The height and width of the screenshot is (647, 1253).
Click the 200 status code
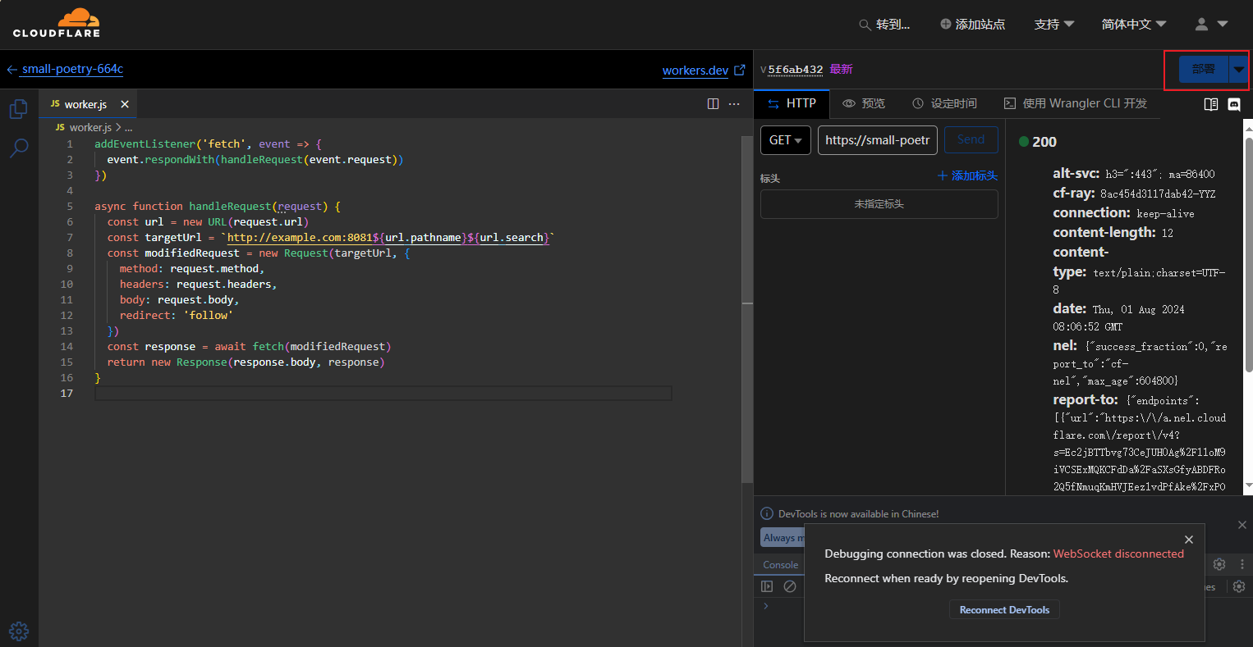coord(1044,142)
